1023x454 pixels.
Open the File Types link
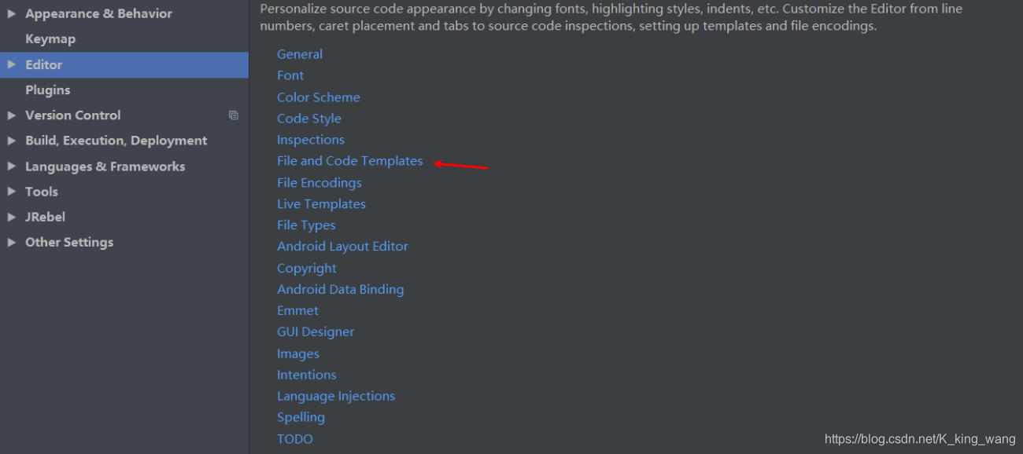[x=306, y=225]
